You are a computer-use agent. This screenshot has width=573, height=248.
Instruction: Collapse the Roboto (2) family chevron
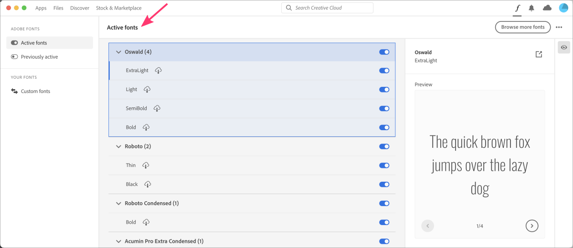tap(119, 146)
